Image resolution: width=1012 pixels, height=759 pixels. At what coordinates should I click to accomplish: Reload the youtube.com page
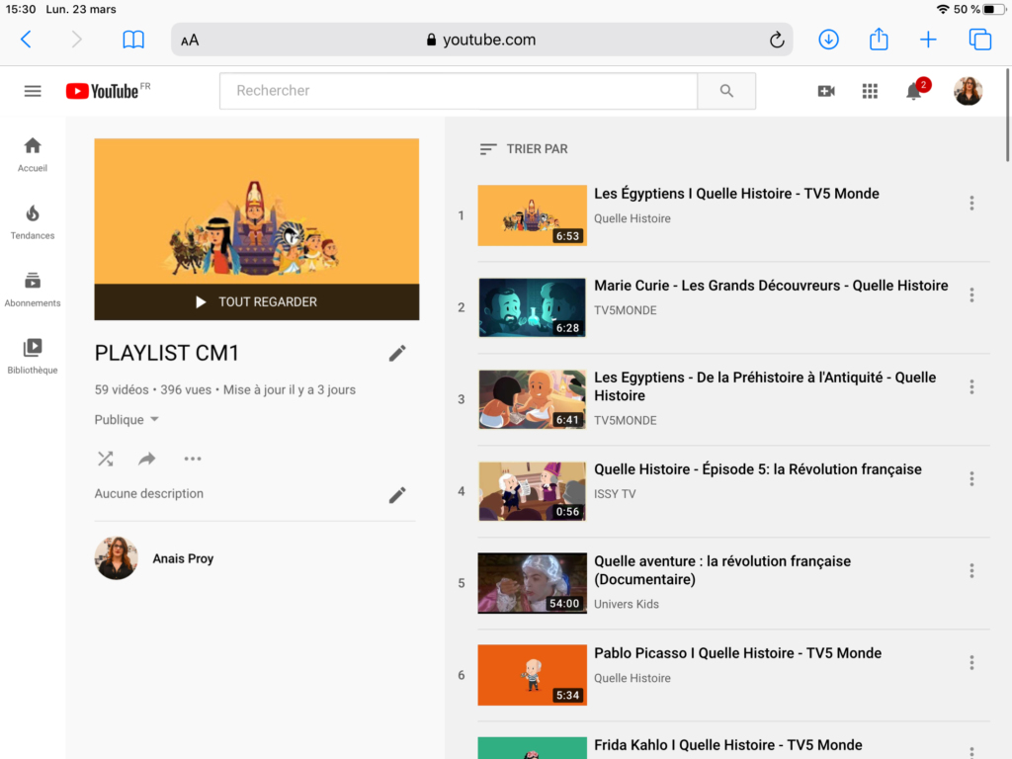tap(777, 40)
